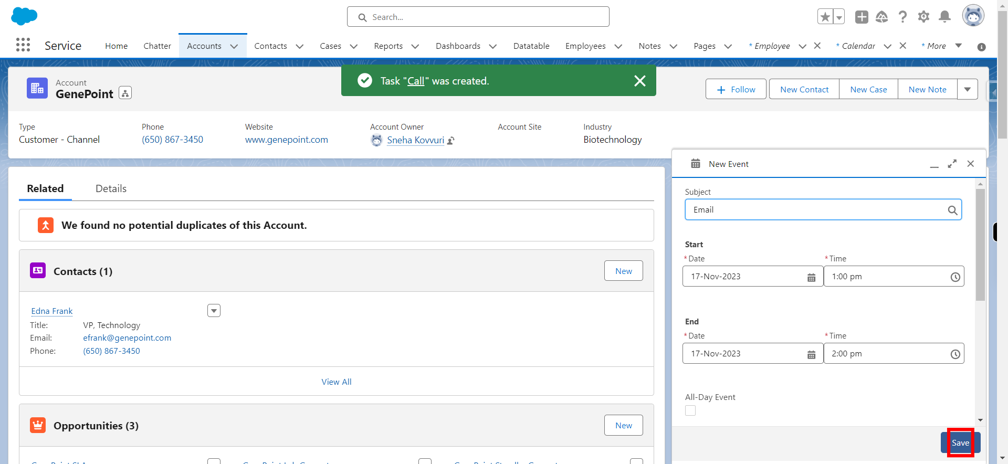Click the Opportunities related list icon
Screen dimensions: 1008x464
click(38, 425)
